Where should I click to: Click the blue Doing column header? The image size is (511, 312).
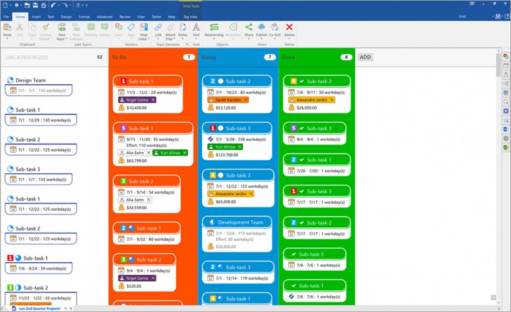coord(238,57)
